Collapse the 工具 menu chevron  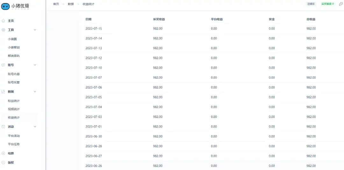coord(35,30)
